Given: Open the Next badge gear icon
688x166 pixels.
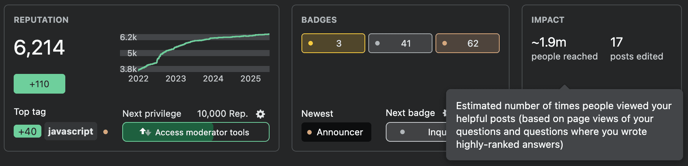Looking at the screenshot, I should point(444,113).
